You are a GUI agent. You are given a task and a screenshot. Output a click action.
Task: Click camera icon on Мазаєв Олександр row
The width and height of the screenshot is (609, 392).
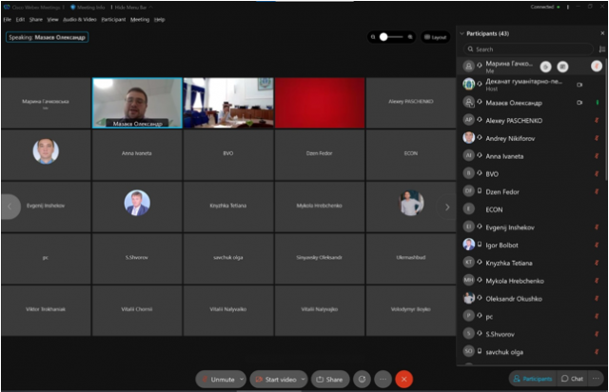[580, 103]
